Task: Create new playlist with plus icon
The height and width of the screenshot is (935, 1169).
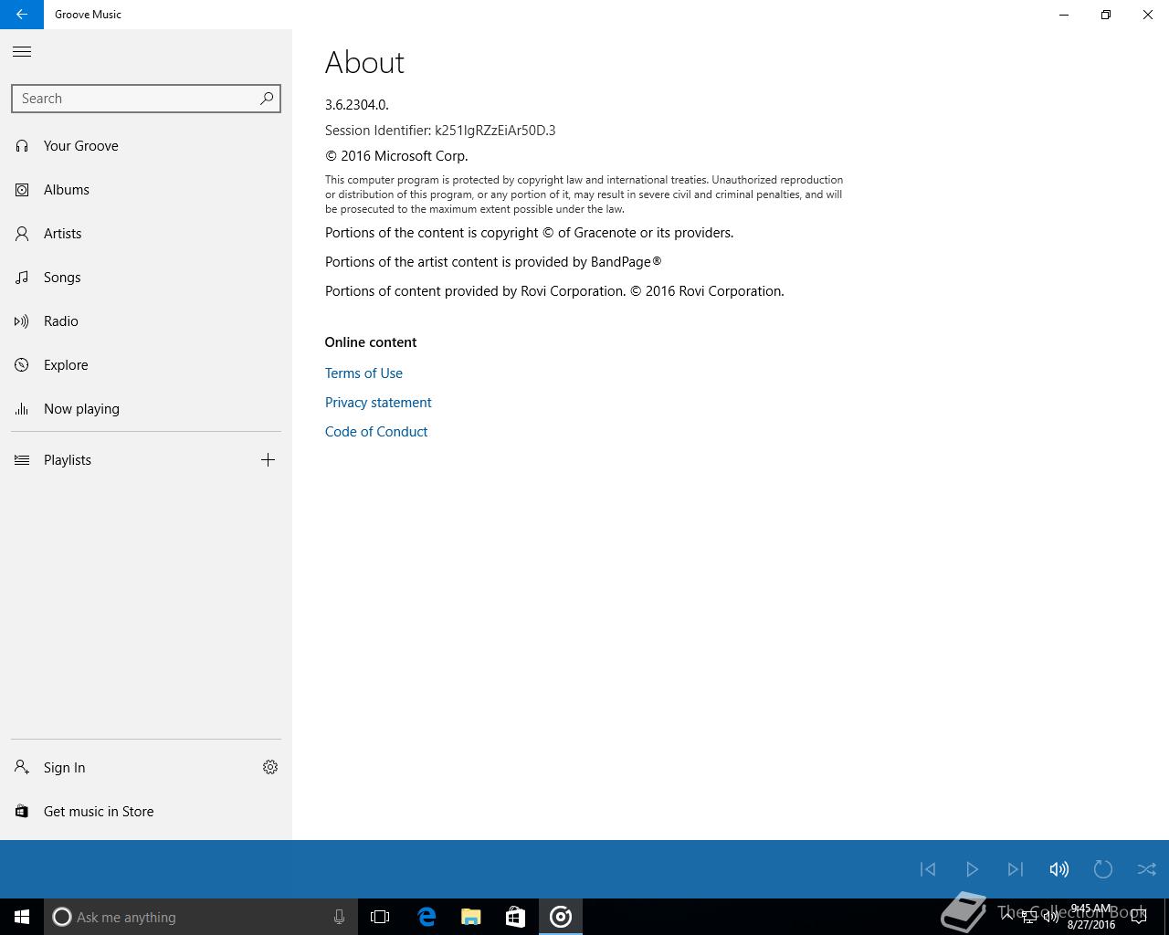Action: pyautogui.click(x=268, y=460)
